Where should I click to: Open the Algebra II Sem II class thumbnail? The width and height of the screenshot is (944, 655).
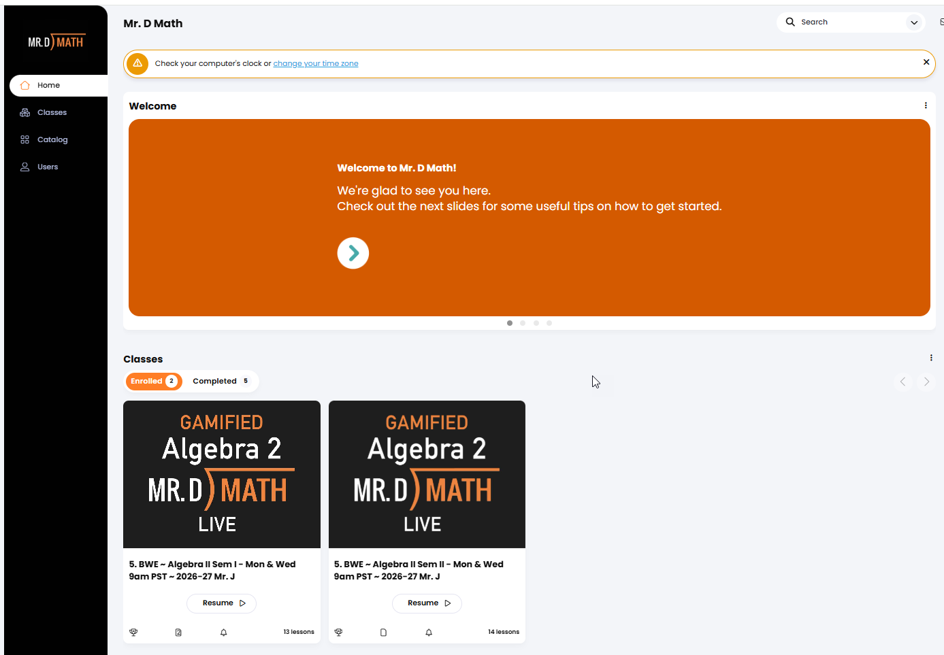pos(427,475)
